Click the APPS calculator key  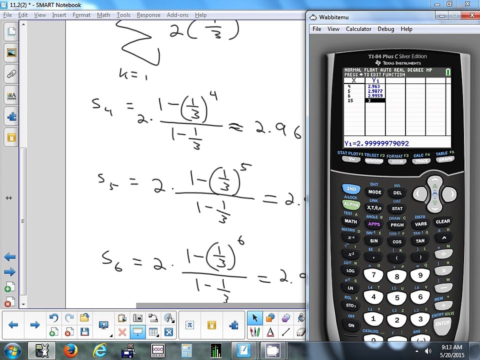(x=374, y=224)
